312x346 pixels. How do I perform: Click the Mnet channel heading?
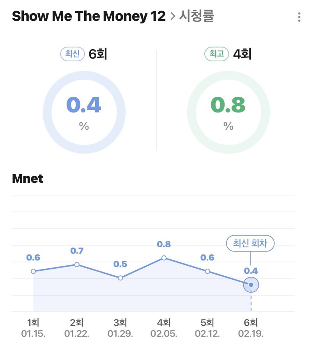[28, 178]
